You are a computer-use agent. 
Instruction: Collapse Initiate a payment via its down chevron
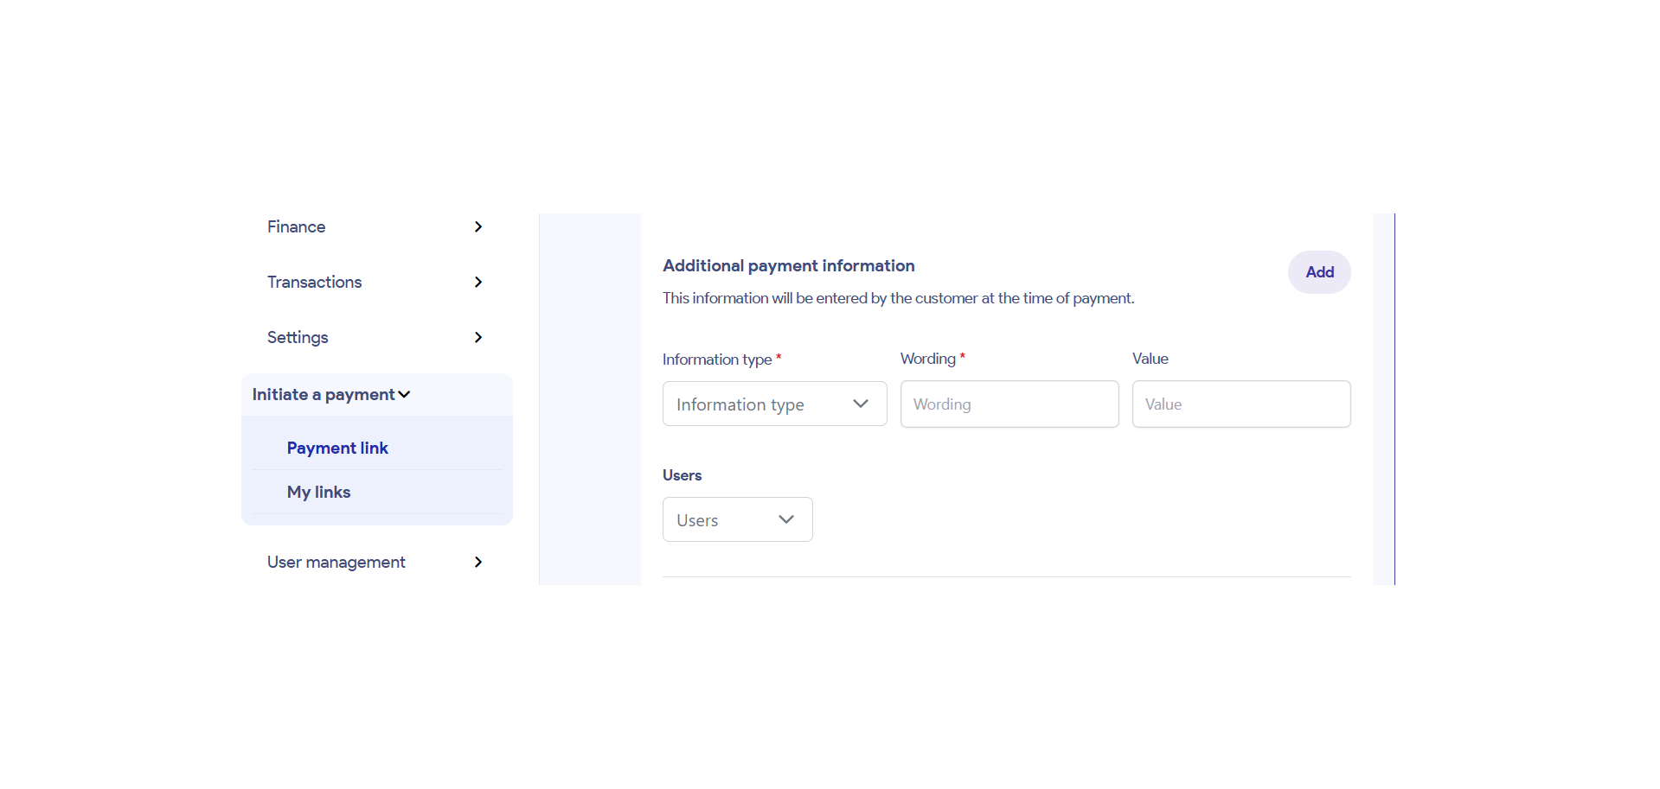pos(404,395)
